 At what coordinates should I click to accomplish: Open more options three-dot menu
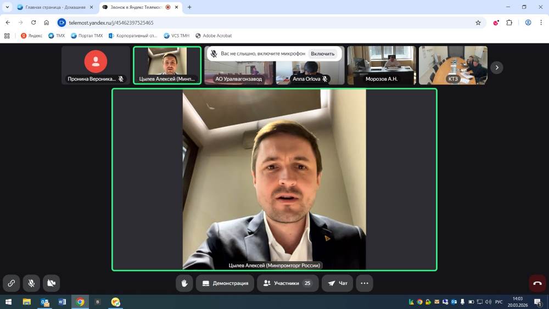pos(364,283)
